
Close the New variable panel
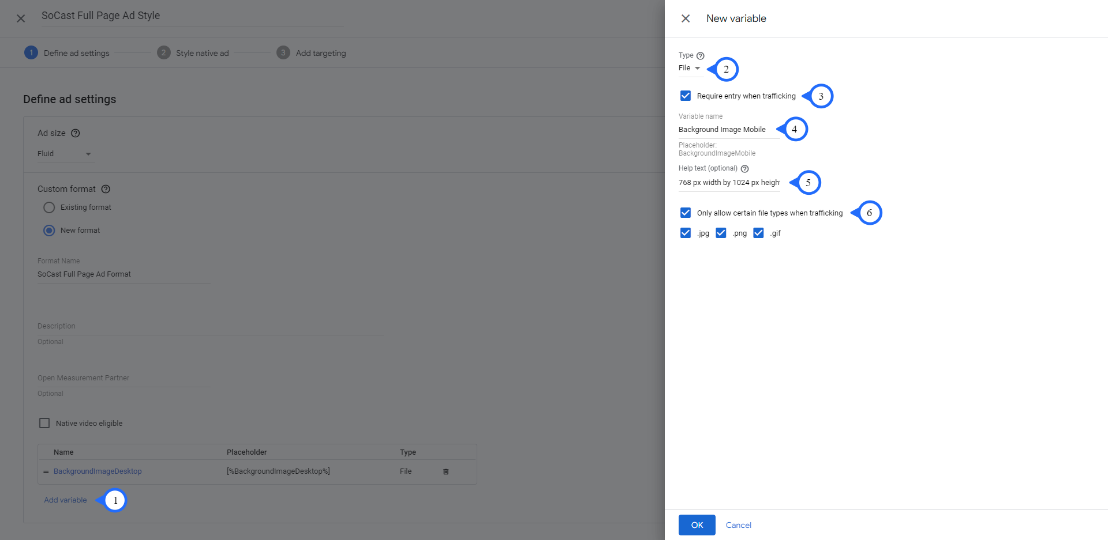click(686, 18)
